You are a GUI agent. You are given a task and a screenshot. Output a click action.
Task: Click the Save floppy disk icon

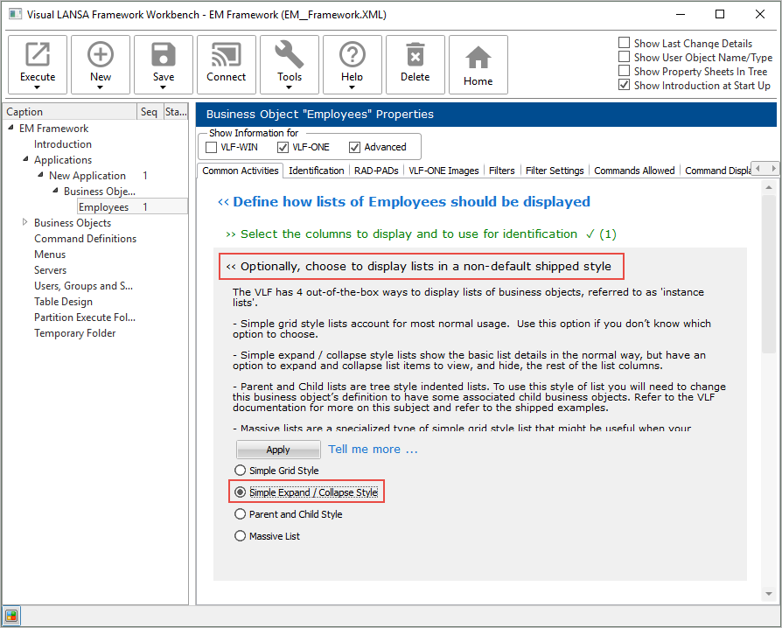pyautogui.click(x=163, y=54)
